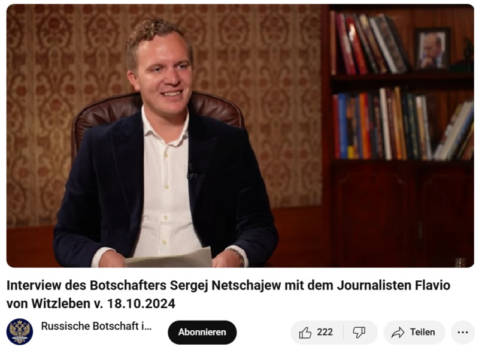Click the lapel microphone on the jacket
Screen dimensions: 479x350
coord(191,172)
